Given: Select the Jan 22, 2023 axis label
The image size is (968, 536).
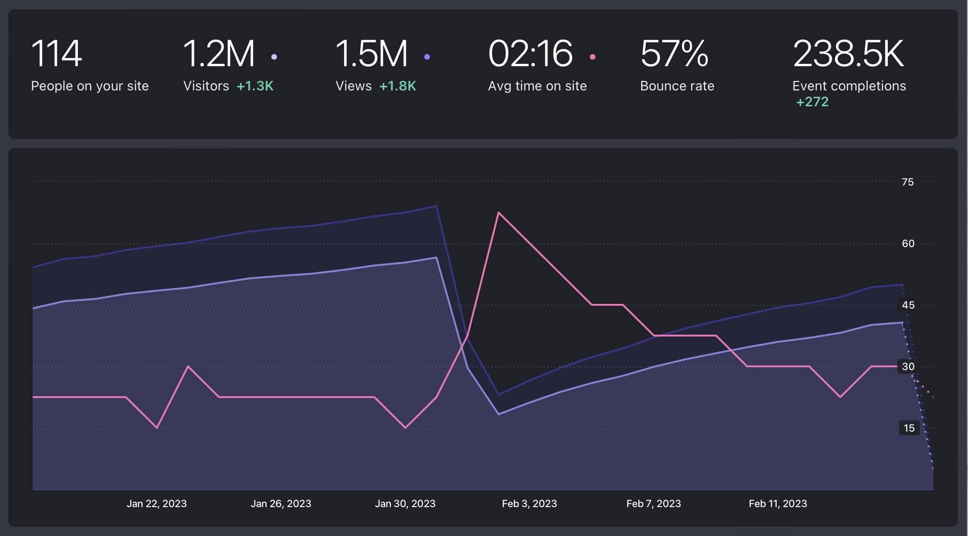Looking at the screenshot, I should (x=157, y=503).
